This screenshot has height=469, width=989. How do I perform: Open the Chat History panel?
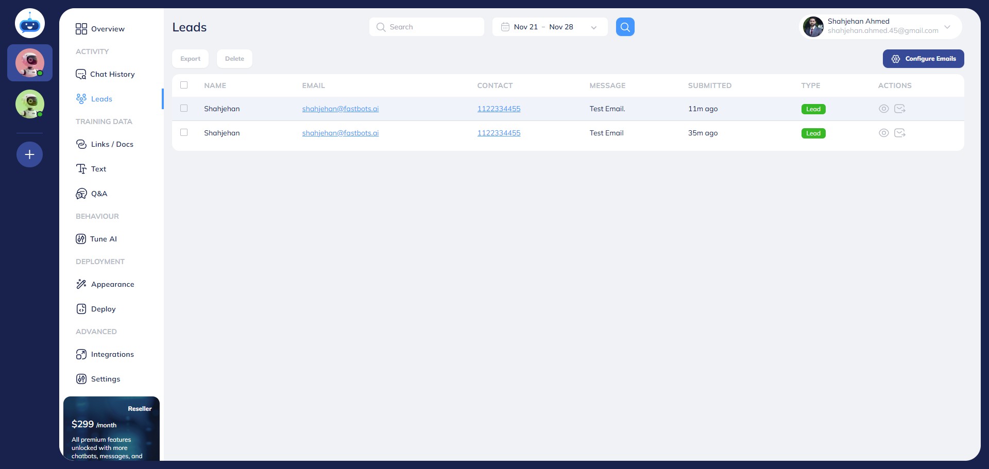[112, 74]
